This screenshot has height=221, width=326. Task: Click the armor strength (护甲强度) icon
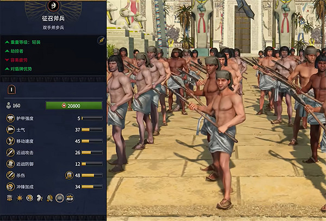pyautogui.click(x=10, y=118)
